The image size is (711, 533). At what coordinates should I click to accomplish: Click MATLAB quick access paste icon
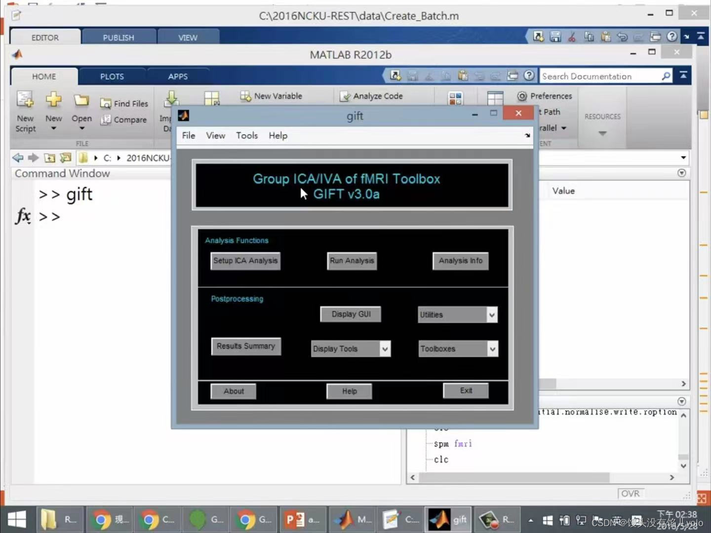[x=463, y=76]
